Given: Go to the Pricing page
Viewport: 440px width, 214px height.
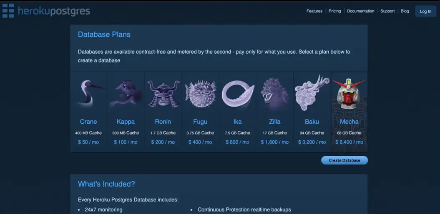Looking at the screenshot, I should pos(334,11).
